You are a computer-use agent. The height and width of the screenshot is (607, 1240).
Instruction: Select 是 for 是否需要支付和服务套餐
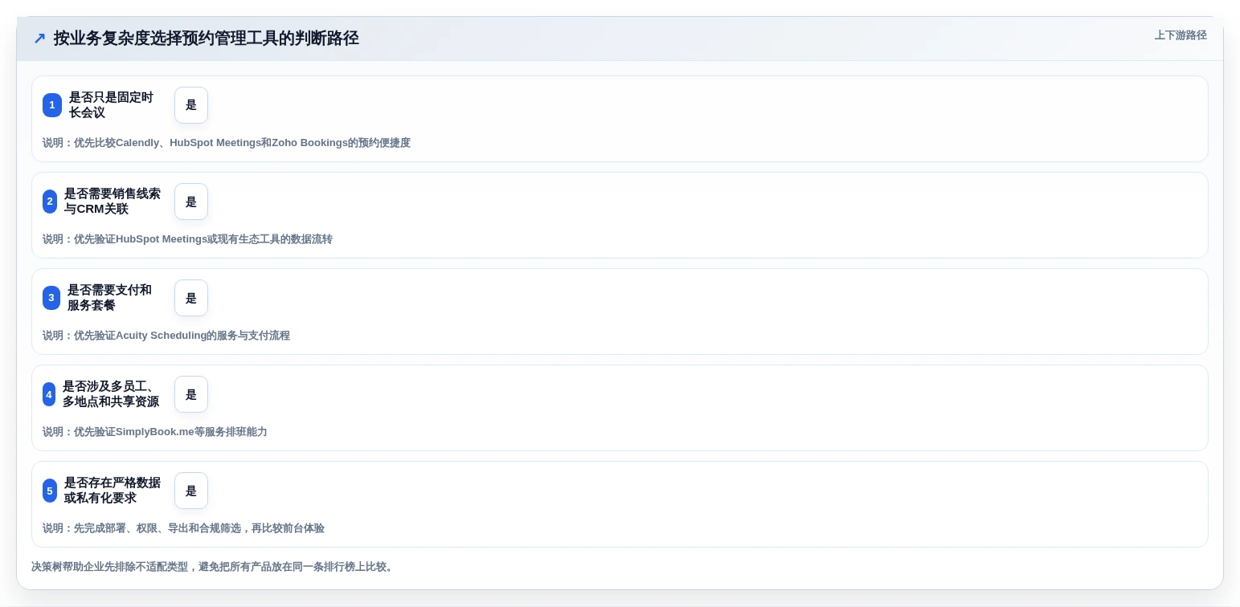pyautogui.click(x=191, y=298)
